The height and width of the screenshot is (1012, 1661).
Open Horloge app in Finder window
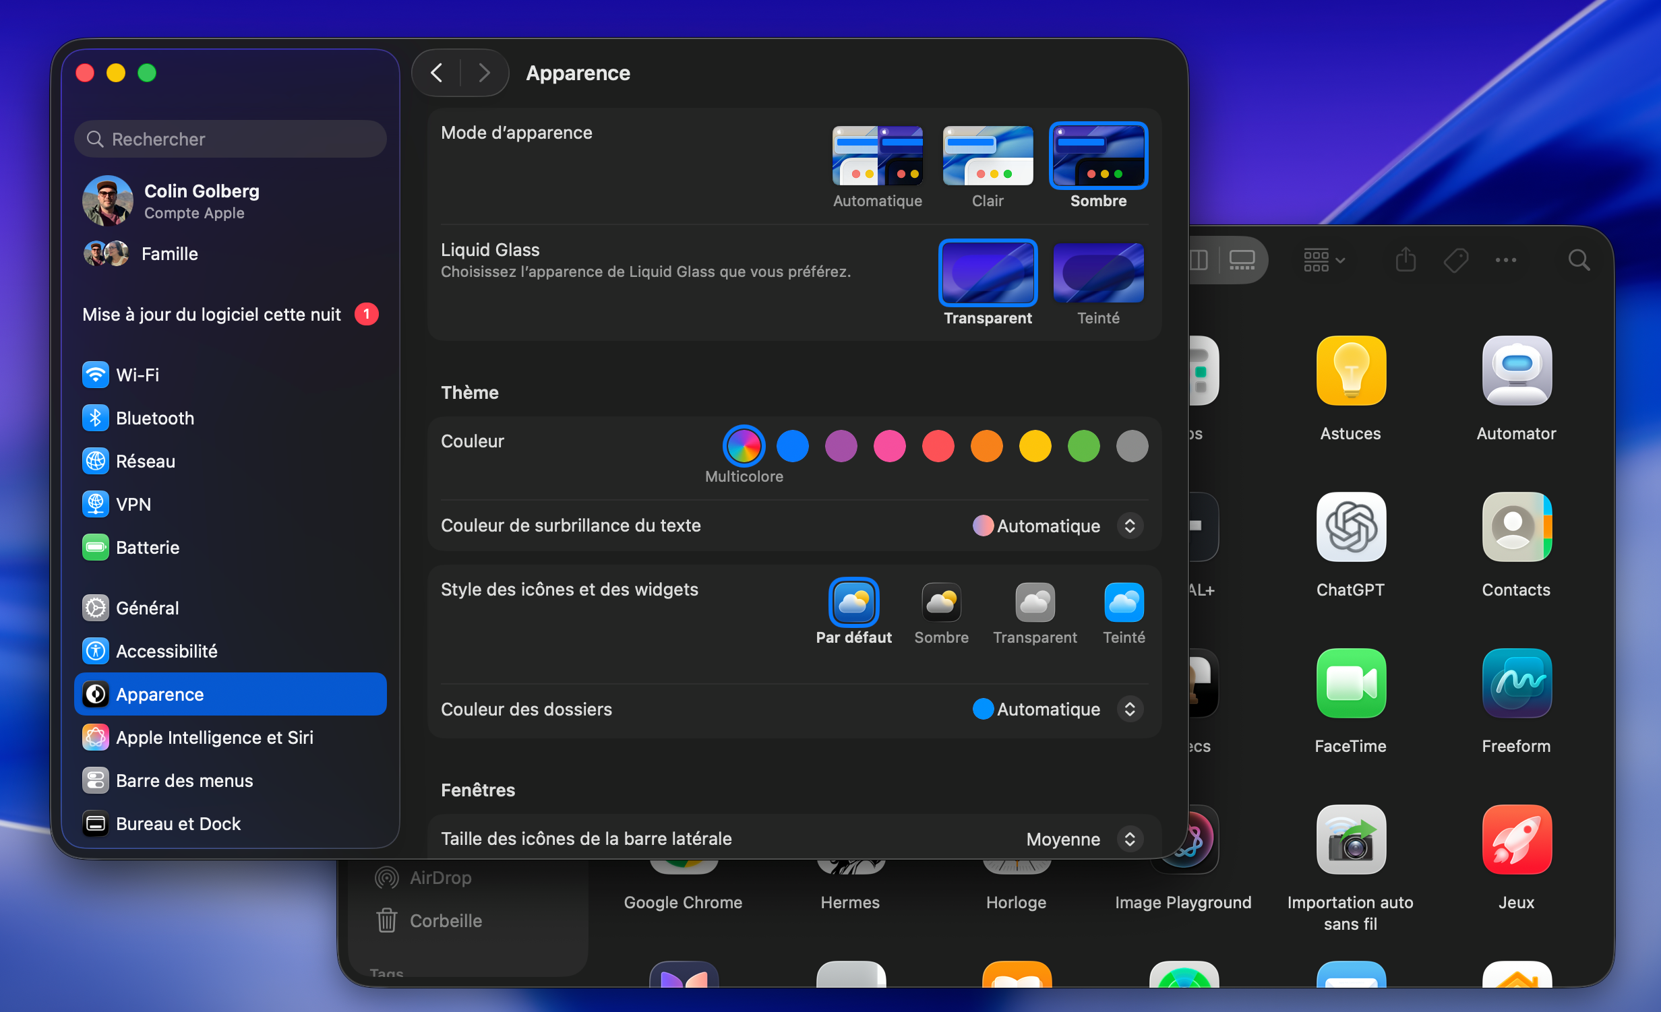point(1016,902)
